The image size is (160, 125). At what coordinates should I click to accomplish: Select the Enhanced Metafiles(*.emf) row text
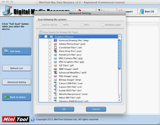pyautogui.click(x=73, y=73)
